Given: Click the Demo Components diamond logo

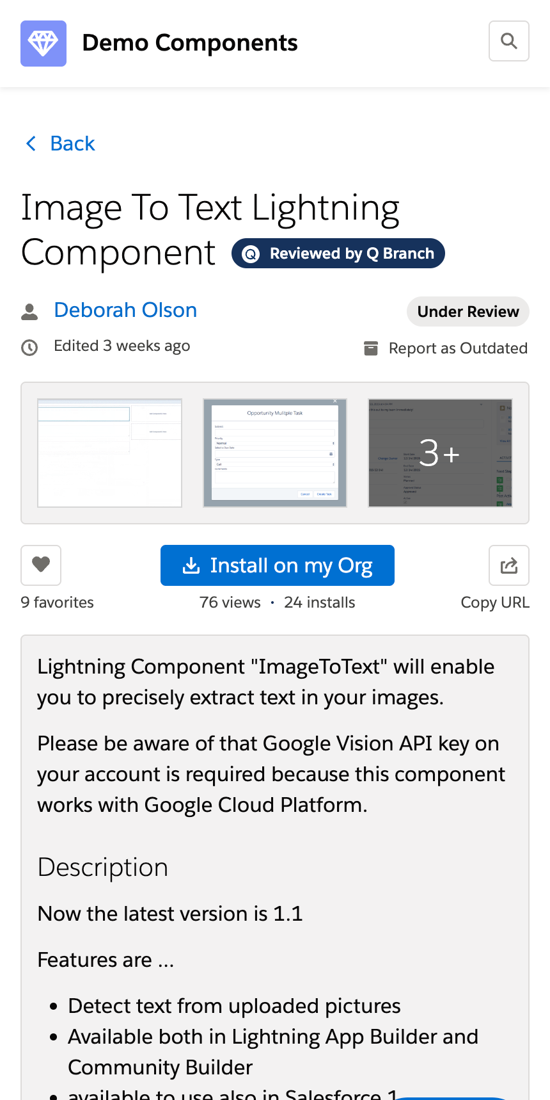Looking at the screenshot, I should tap(43, 44).
